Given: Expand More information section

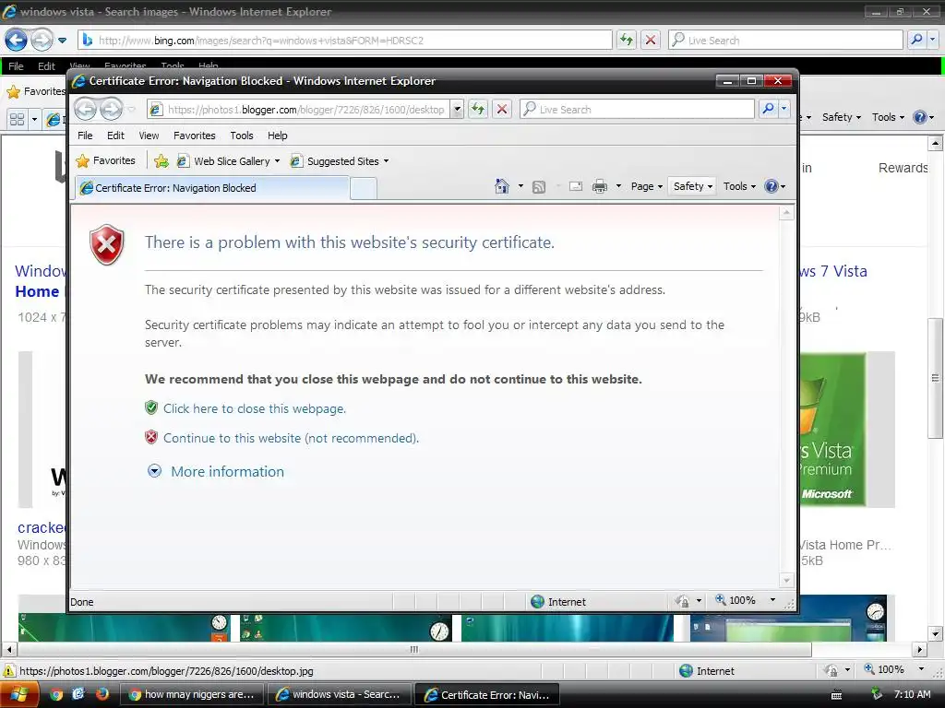Looking at the screenshot, I should click(216, 471).
